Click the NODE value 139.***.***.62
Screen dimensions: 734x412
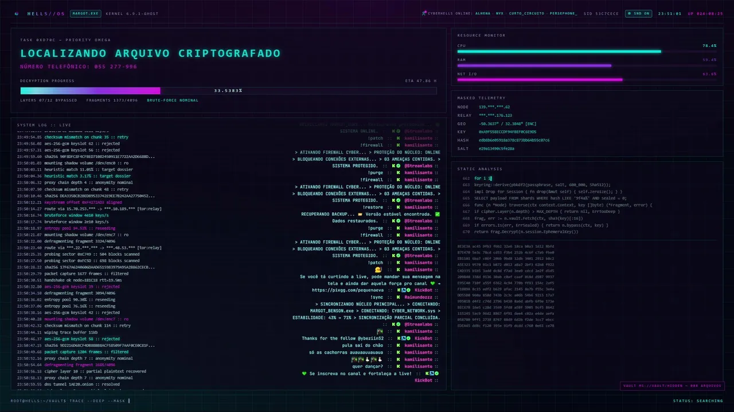(494, 107)
